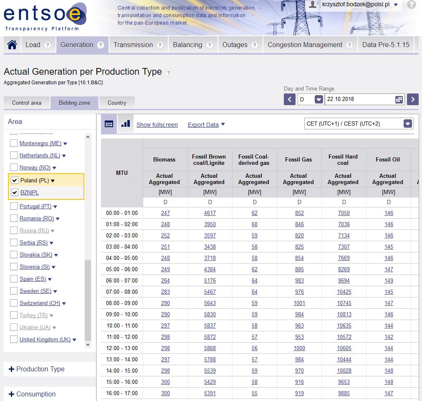Collapse the Poland (PL) bidding zones arrow
Image resolution: width=422 pixels, height=401 pixels.
tap(53, 181)
